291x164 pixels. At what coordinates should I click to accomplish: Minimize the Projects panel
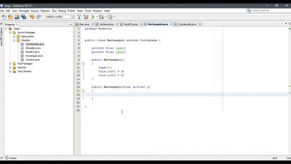[71, 24]
